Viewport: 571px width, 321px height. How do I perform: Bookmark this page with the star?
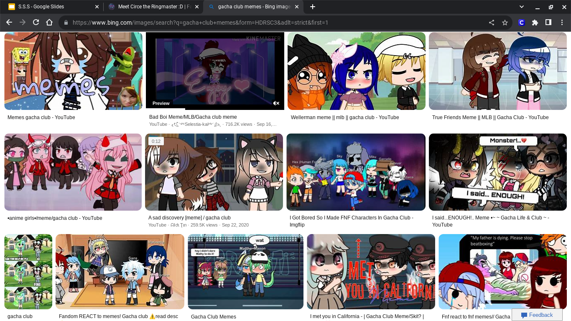[505, 23]
